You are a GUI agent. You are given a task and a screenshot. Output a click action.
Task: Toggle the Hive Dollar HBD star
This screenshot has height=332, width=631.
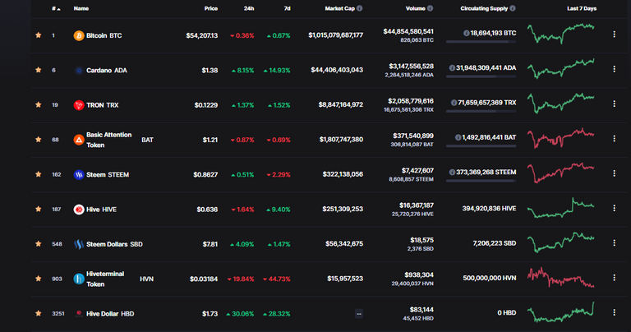click(39, 313)
